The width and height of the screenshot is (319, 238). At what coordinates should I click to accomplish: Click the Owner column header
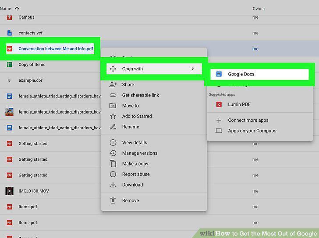click(x=259, y=9)
